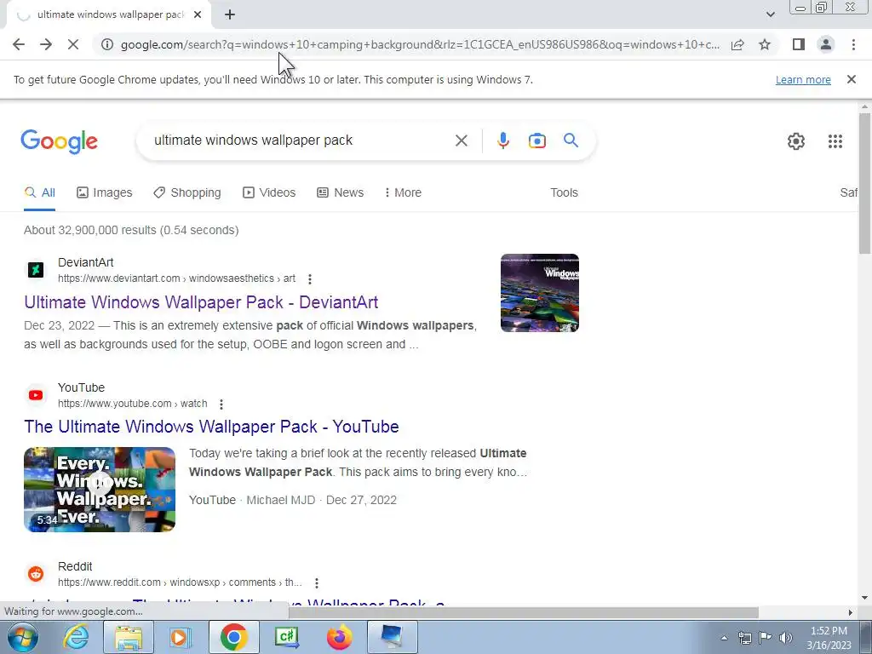The image size is (872, 654).
Task: Switch to Shopping results tab
Action: point(187,192)
